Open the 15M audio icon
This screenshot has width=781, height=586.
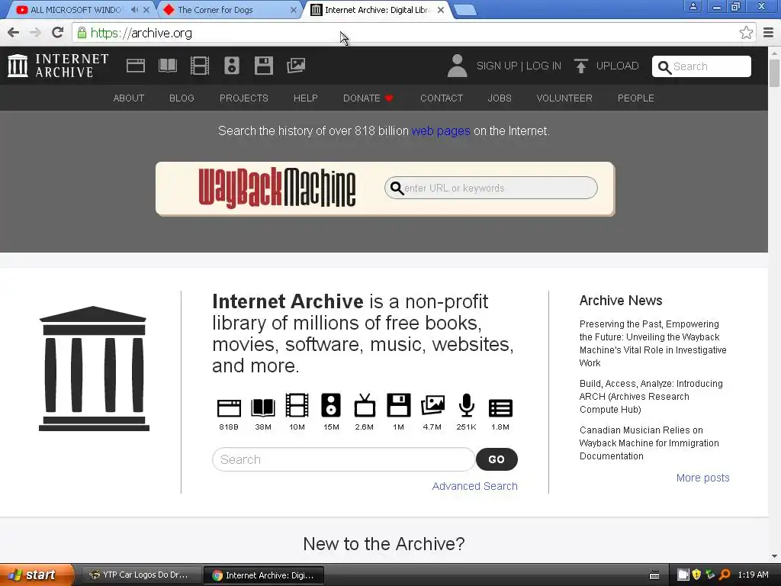coord(331,405)
